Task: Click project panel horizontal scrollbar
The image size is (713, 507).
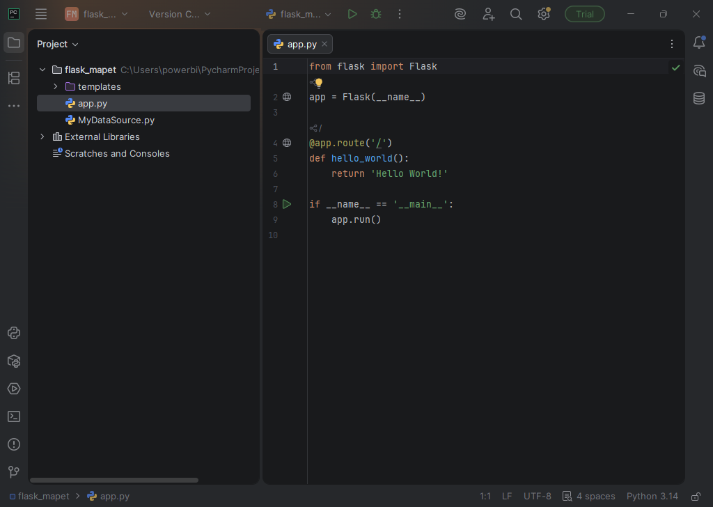Action: [114, 480]
